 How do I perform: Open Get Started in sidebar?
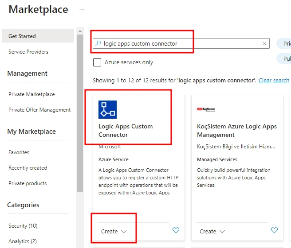[x=38, y=36]
